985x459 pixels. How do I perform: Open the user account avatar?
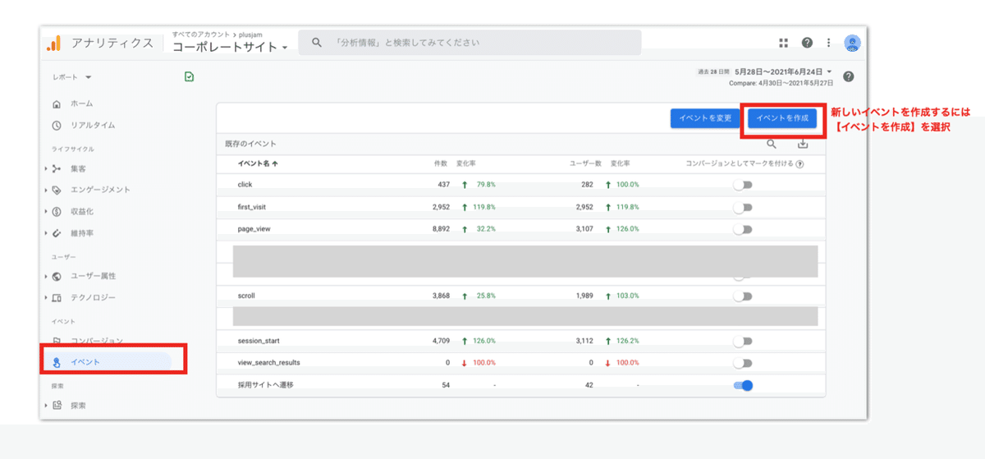pos(853,44)
